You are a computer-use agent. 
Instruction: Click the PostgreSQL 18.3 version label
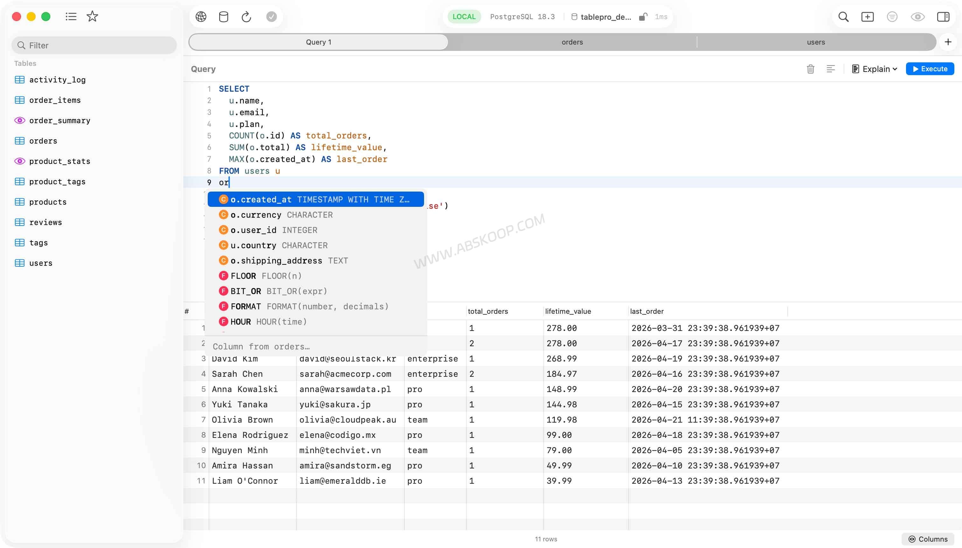(522, 17)
